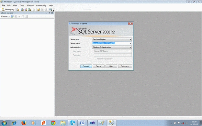Close the Object Explorer panel

pyautogui.click(x=52, y=13)
